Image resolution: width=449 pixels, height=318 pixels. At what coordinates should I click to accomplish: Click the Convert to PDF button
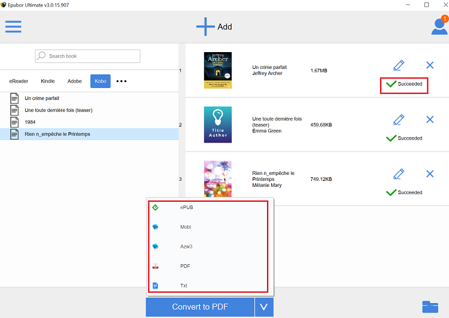[x=200, y=307]
